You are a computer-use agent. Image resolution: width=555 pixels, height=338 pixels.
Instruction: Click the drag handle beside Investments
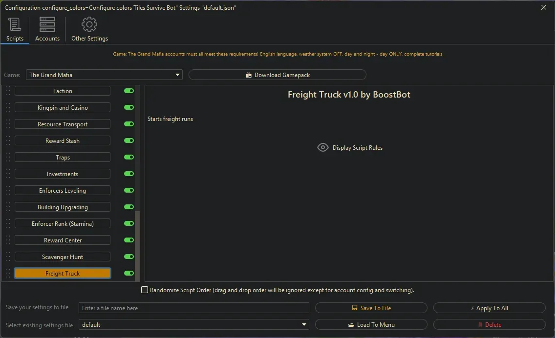8,174
